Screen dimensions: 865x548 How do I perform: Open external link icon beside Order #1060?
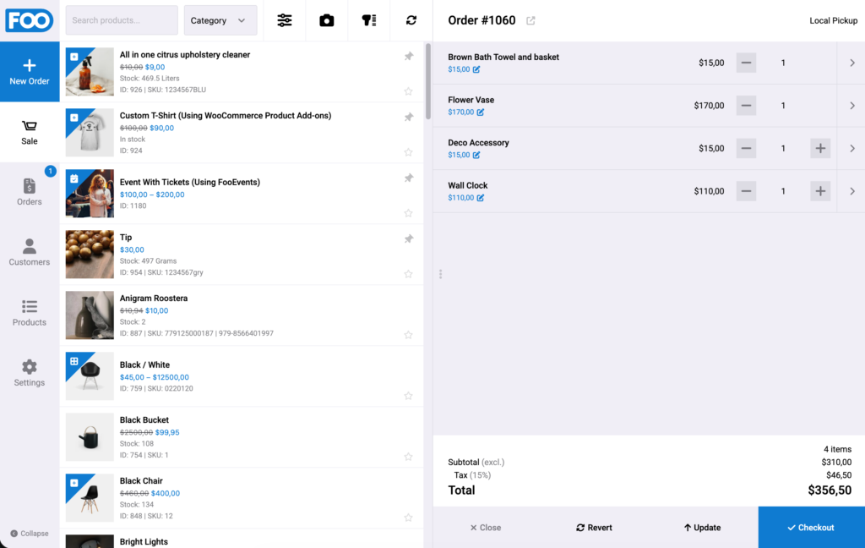point(530,20)
